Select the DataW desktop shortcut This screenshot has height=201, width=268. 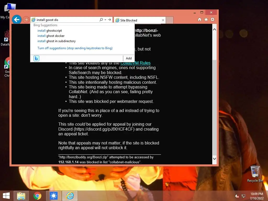click(6, 38)
